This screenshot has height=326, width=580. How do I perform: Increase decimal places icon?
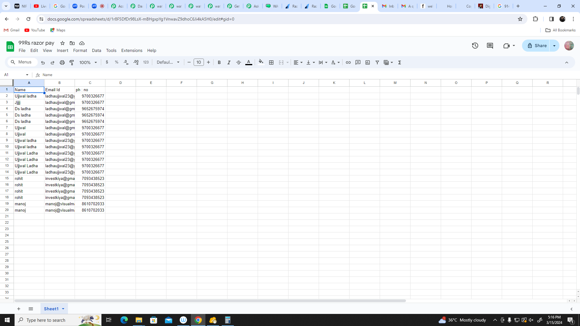136,62
